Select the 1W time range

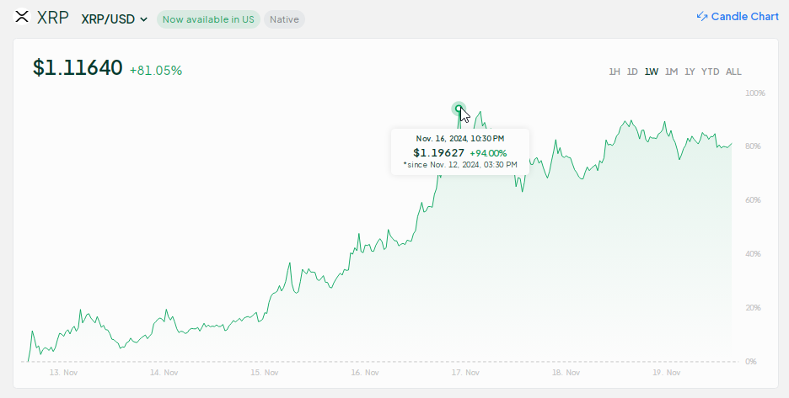point(651,72)
